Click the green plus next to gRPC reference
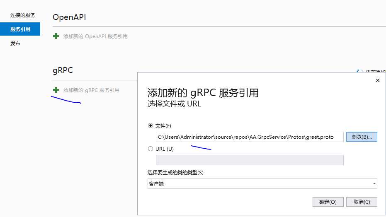 (x=56, y=90)
